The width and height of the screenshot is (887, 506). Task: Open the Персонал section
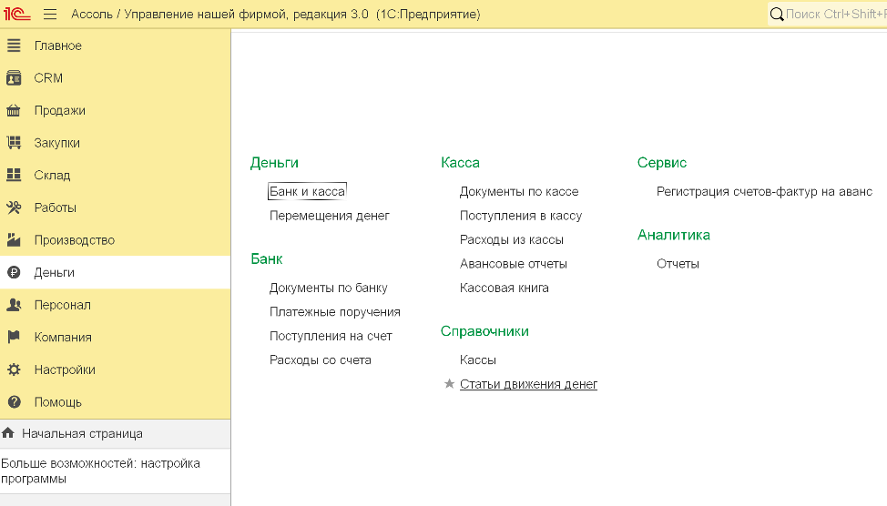[x=62, y=305]
